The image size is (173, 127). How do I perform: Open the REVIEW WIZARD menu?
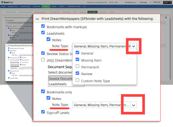(25, 7)
